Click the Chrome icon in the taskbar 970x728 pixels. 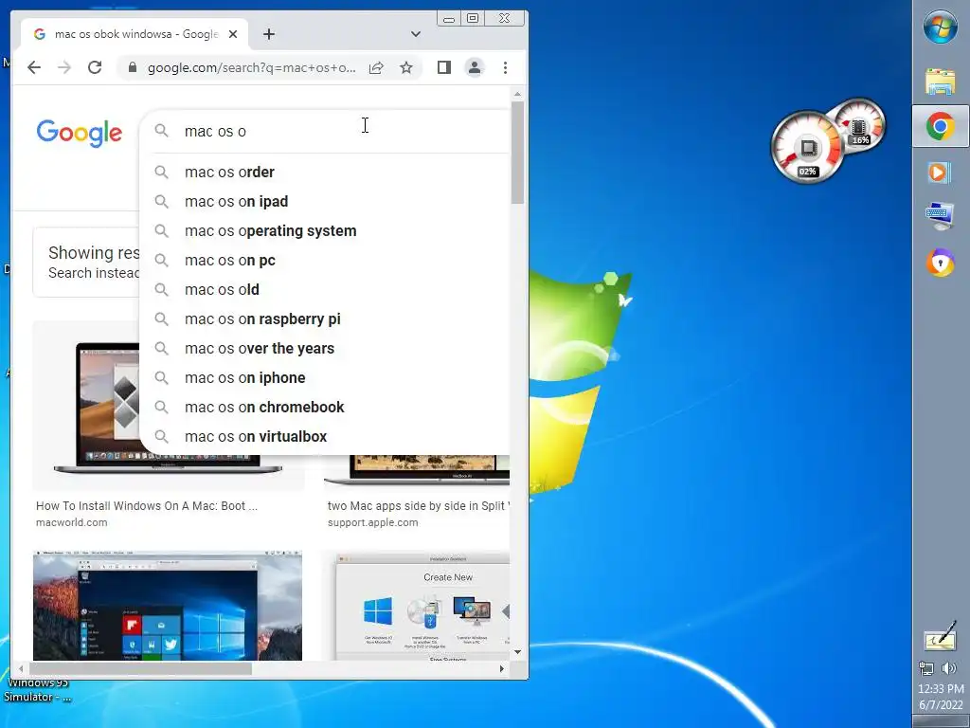pyautogui.click(x=941, y=127)
